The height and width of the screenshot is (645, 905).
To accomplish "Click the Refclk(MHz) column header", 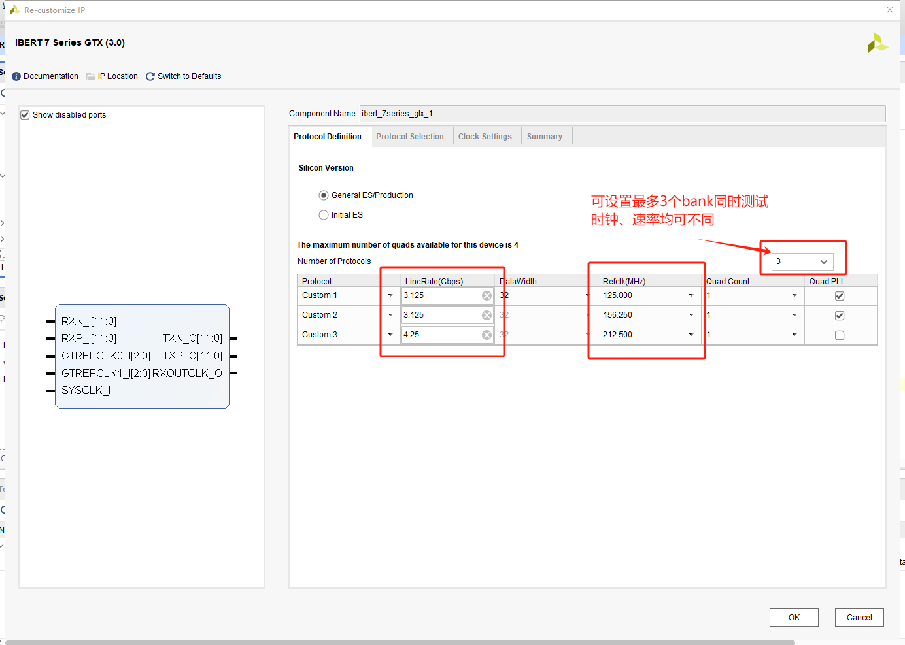I will click(624, 282).
